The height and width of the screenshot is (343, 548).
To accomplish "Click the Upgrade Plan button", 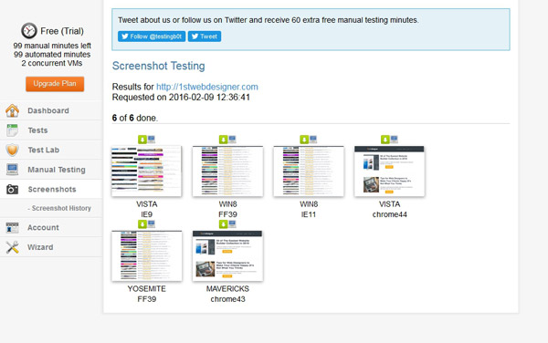I will [x=55, y=84].
